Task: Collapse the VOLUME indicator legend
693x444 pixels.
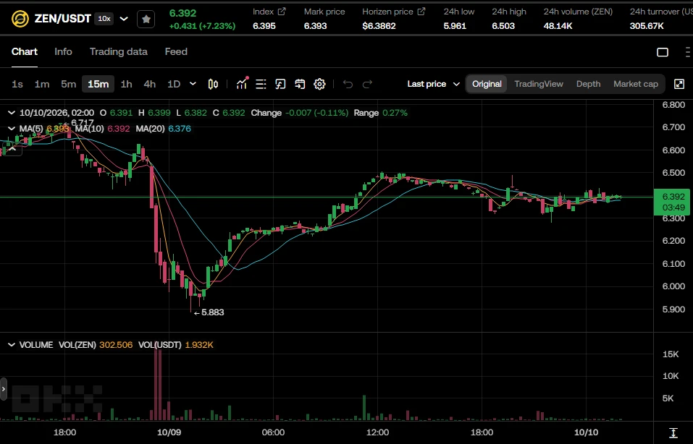Action: coord(12,345)
